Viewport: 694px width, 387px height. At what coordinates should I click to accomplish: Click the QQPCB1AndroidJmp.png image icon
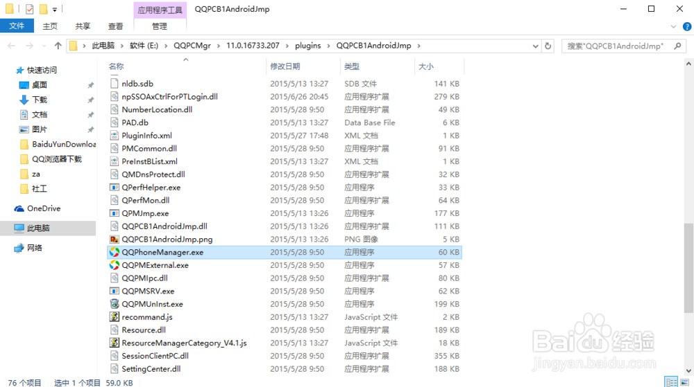[x=115, y=239]
